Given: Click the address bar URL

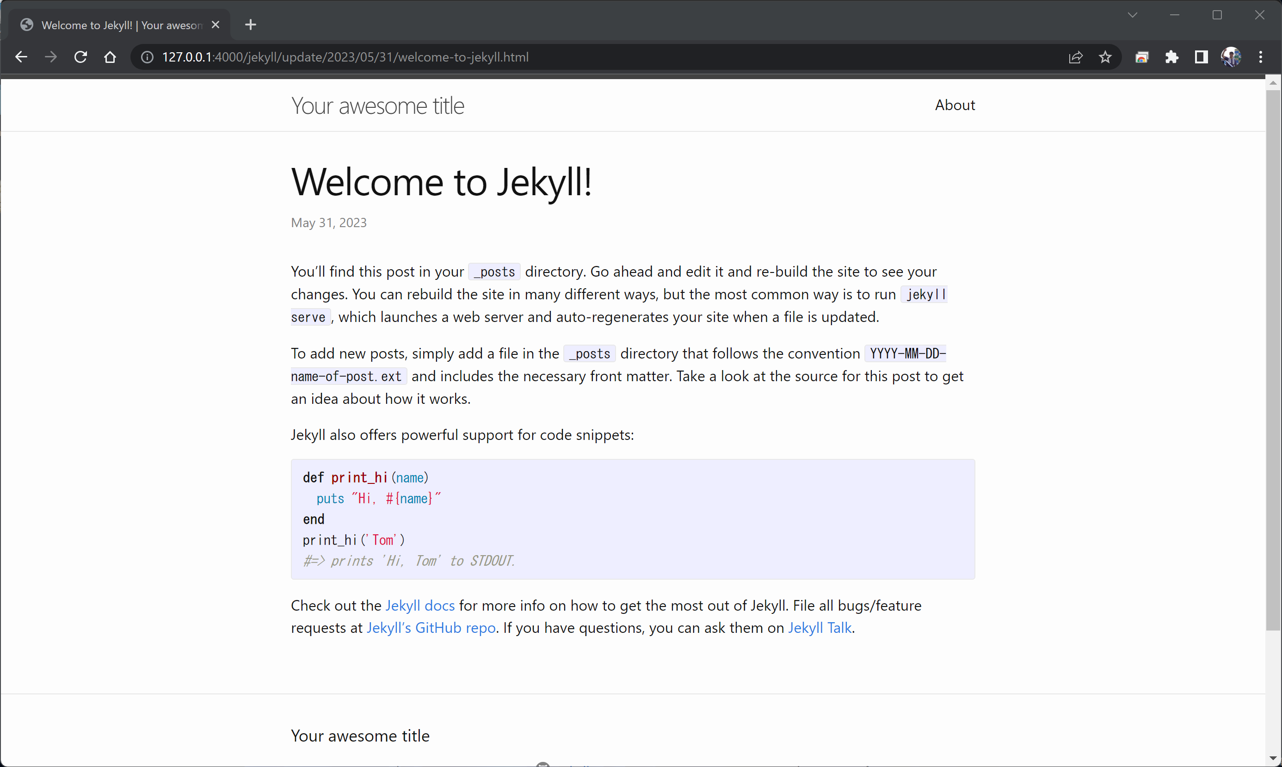Looking at the screenshot, I should tap(345, 57).
